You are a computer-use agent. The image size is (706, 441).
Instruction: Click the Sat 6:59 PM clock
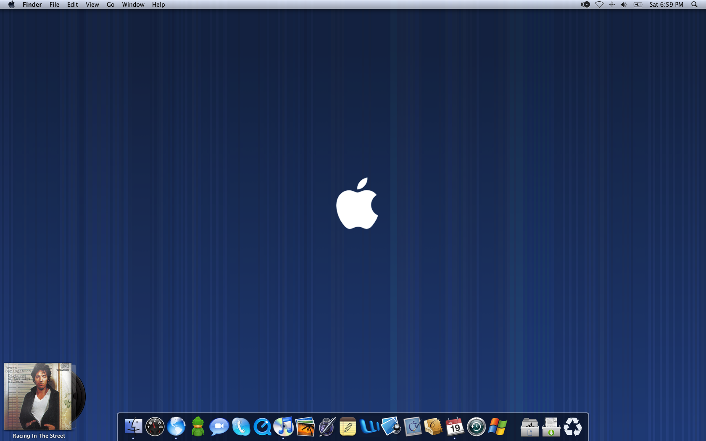(x=666, y=4)
